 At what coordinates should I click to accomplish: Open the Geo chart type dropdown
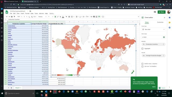click(153, 29)
